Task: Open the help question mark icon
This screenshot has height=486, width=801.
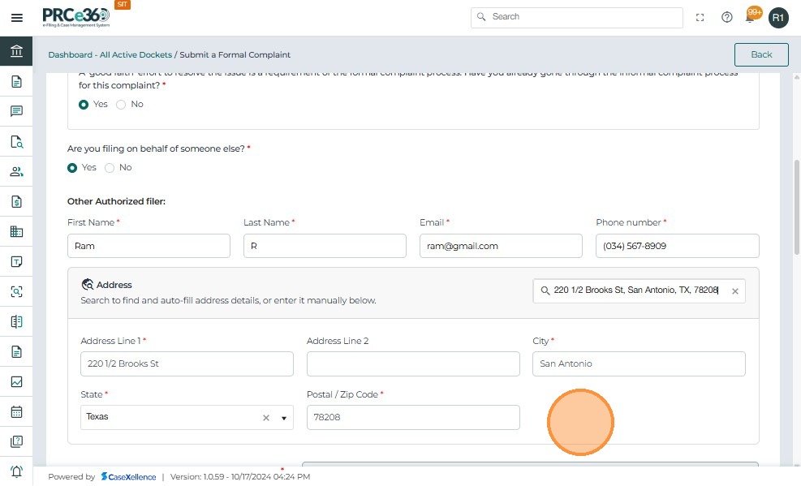Action: click(x=727, y=17)
